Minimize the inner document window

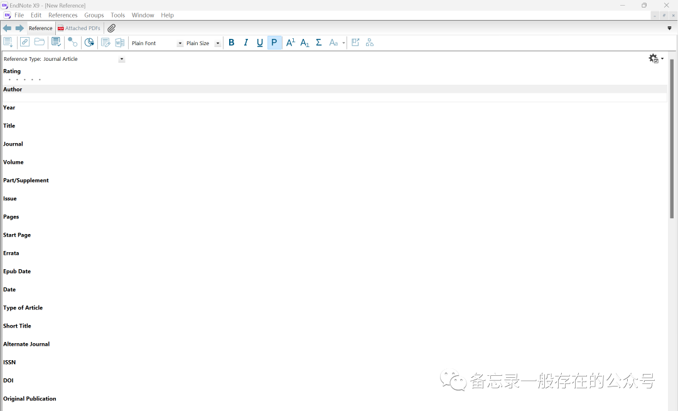coord(655,15)
